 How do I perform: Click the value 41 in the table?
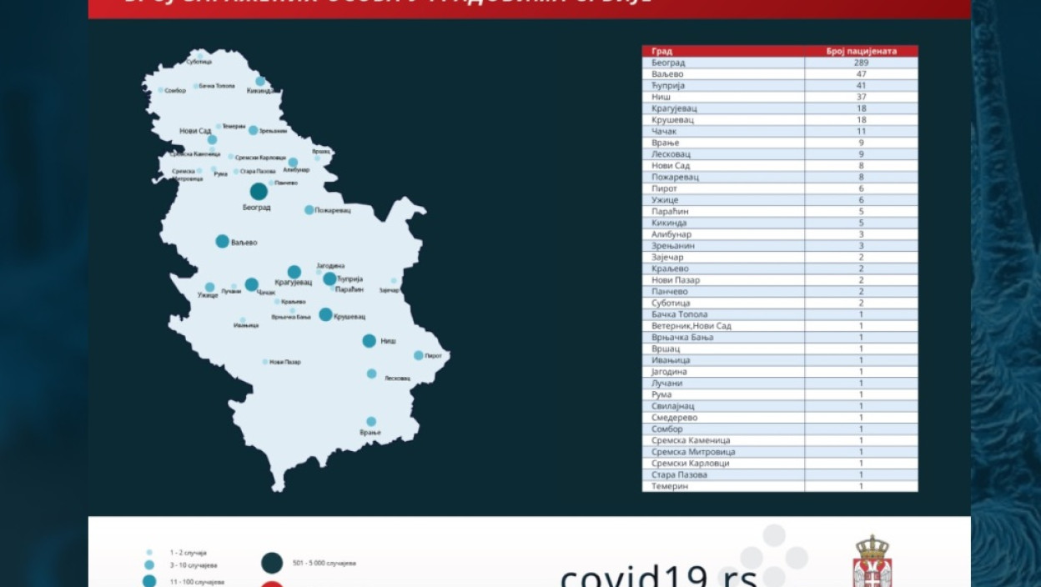tap(862, 86)
